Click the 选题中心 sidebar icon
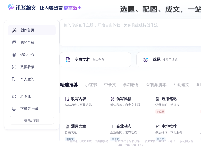 pyautogui.click(x=14, y=55)
